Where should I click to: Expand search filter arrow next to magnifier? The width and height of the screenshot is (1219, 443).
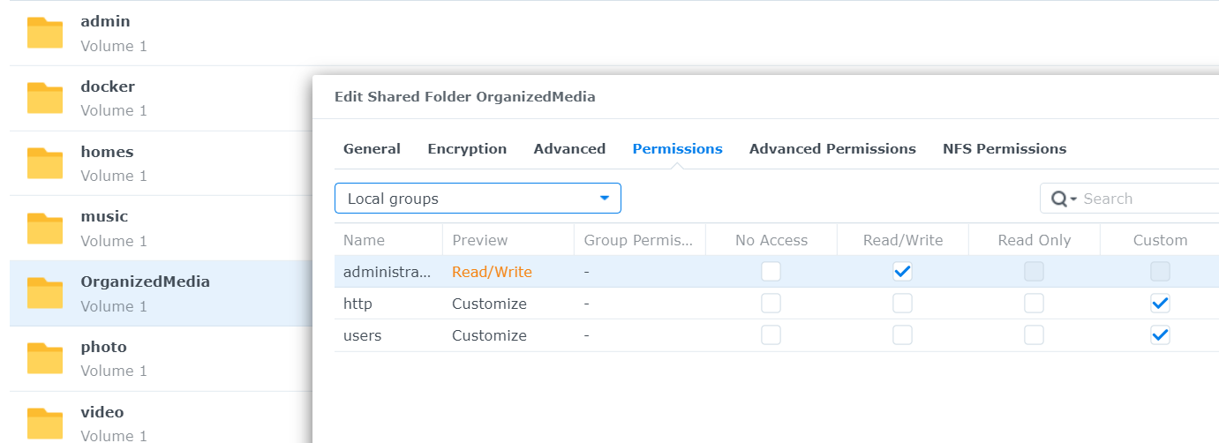click(1073, 200)
